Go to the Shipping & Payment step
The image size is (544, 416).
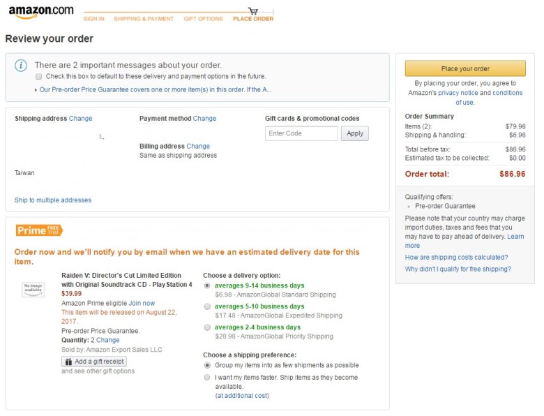click(144, 19)
